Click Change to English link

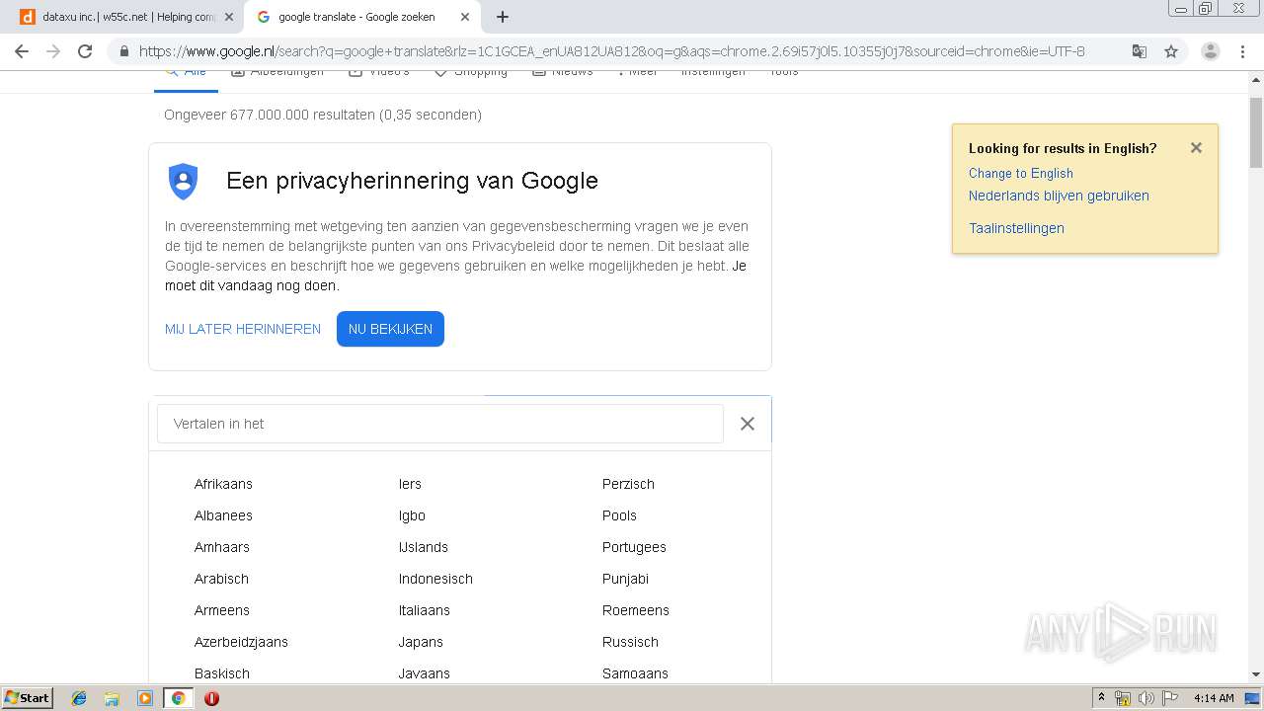1020,173
